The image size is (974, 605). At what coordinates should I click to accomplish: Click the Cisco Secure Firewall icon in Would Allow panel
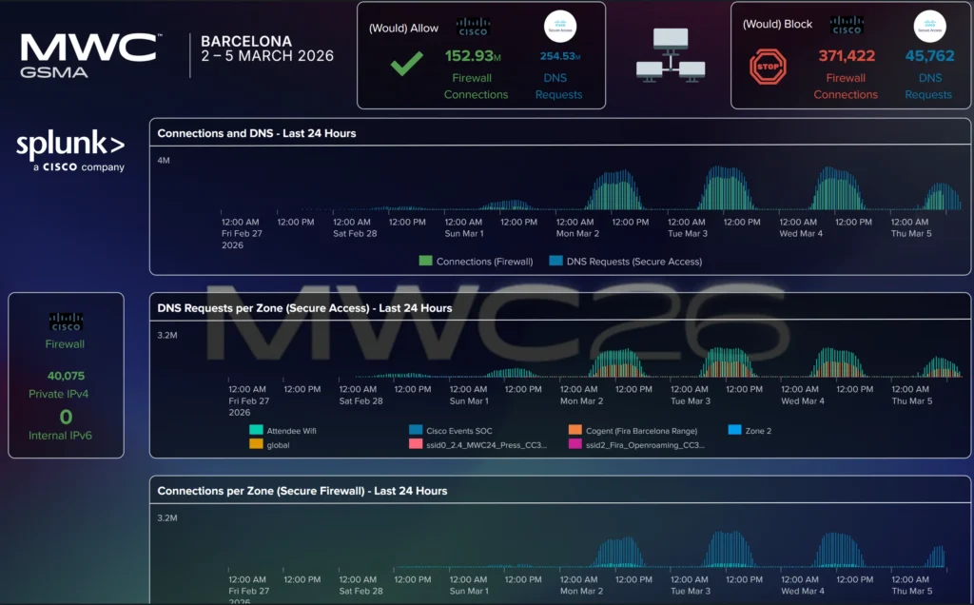[x=474, y=26]
